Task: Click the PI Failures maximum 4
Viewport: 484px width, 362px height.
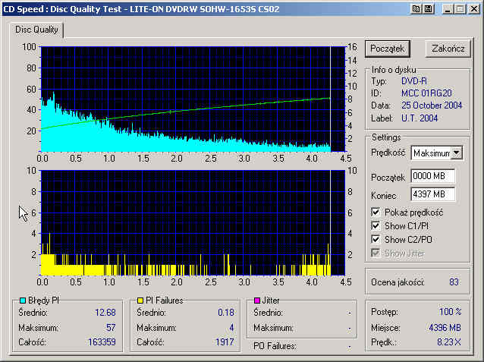Action: click(231, 327)
